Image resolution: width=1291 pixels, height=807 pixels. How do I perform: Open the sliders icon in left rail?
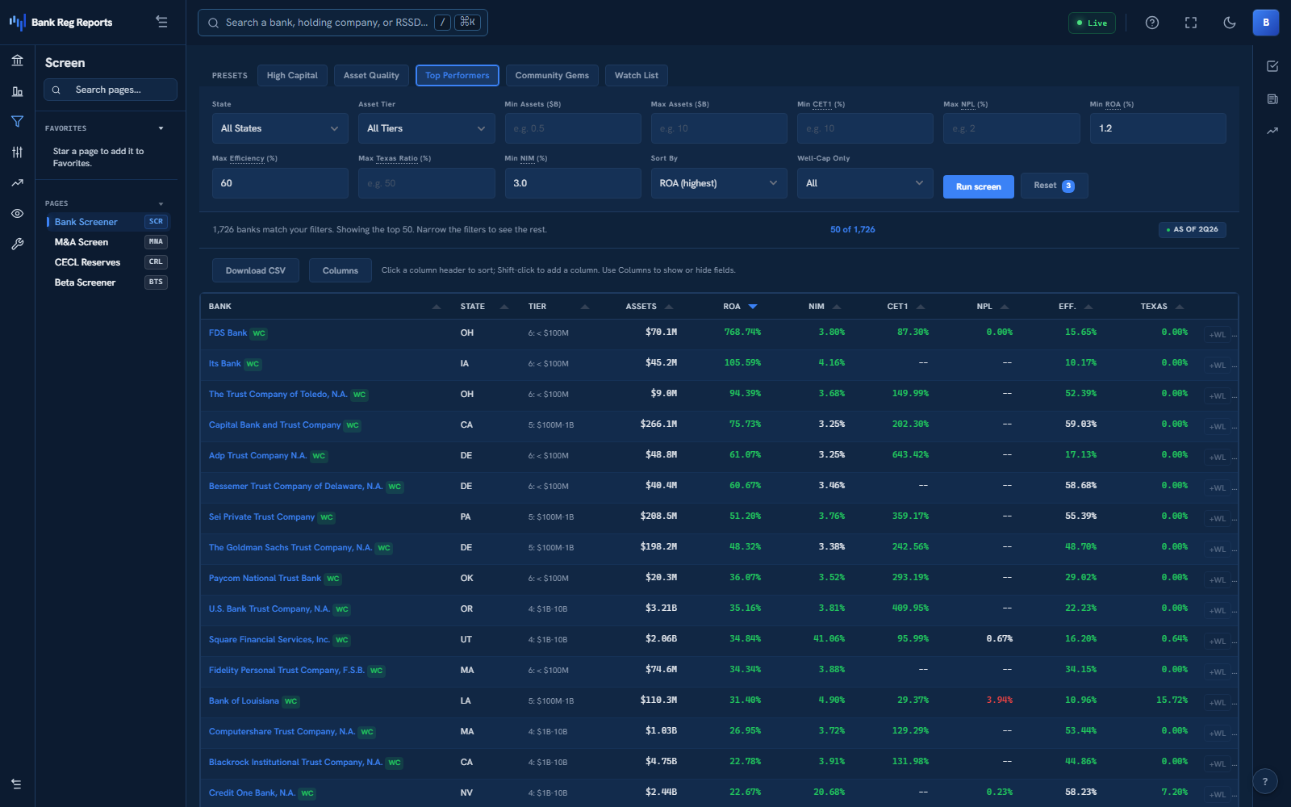tap(17, 152)
